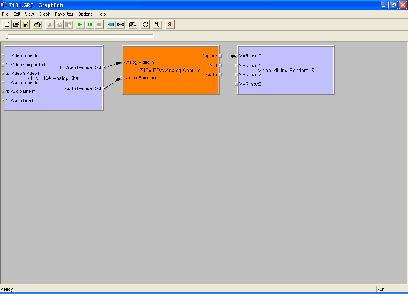Click the seek bar slider thumb
The height and width of the screenshot is (294, 408).
click(x=8, y=36)
